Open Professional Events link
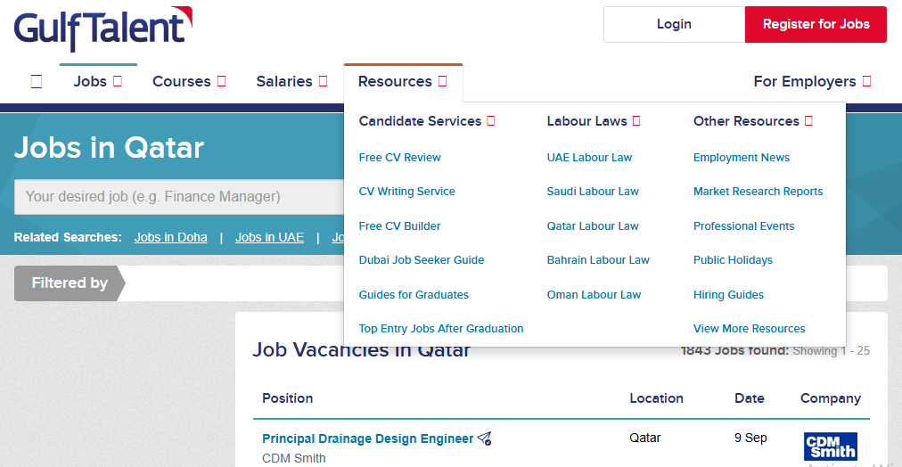 coord(744,226)
